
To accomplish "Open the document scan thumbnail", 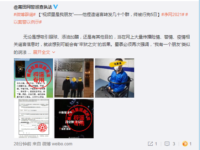I will (x=33, y=119).
